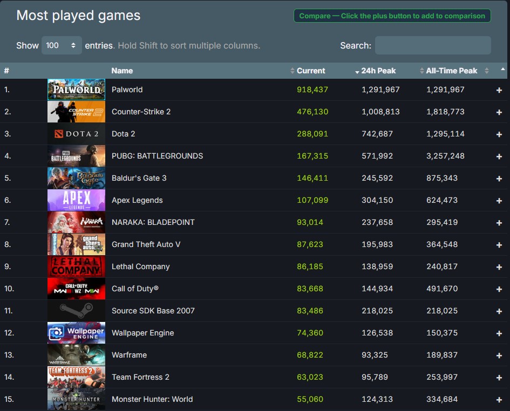Viewport: 510px width, 411px height.
Task: Click the plus icon for Dota 2
Action: 499,134
